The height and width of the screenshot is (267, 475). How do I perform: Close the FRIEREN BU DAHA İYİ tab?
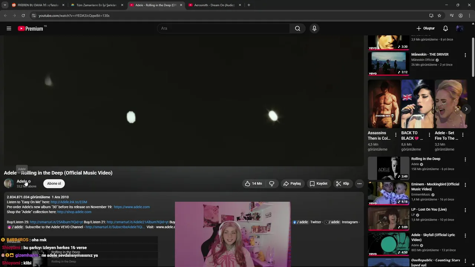63,5
